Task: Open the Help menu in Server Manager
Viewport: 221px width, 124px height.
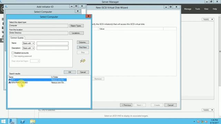Action: click(x=215, y=9)
